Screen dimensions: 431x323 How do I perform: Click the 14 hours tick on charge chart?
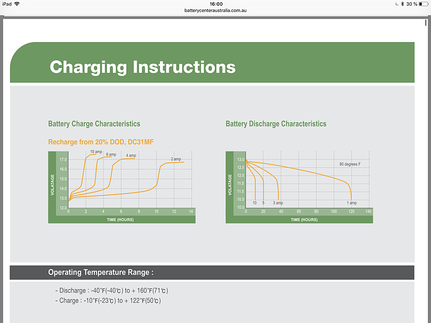coord(191,212)
